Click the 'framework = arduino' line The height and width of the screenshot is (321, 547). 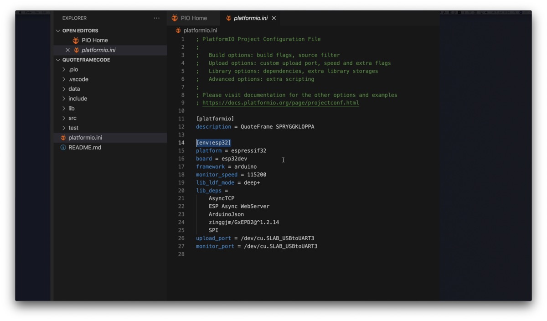227,166
